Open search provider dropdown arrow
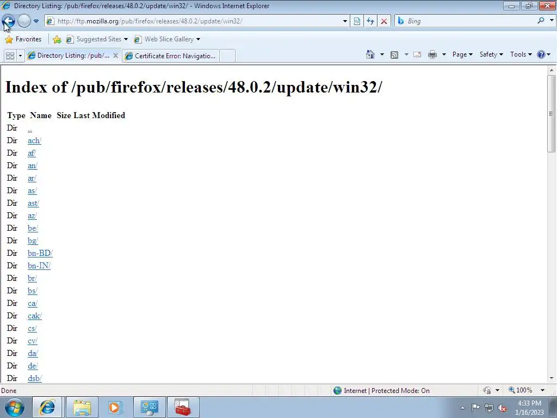This screenshot has height=418, width=557. pyautogui.click(x=552, y=21)
